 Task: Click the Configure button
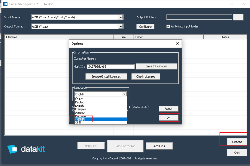tap(145, 27)
